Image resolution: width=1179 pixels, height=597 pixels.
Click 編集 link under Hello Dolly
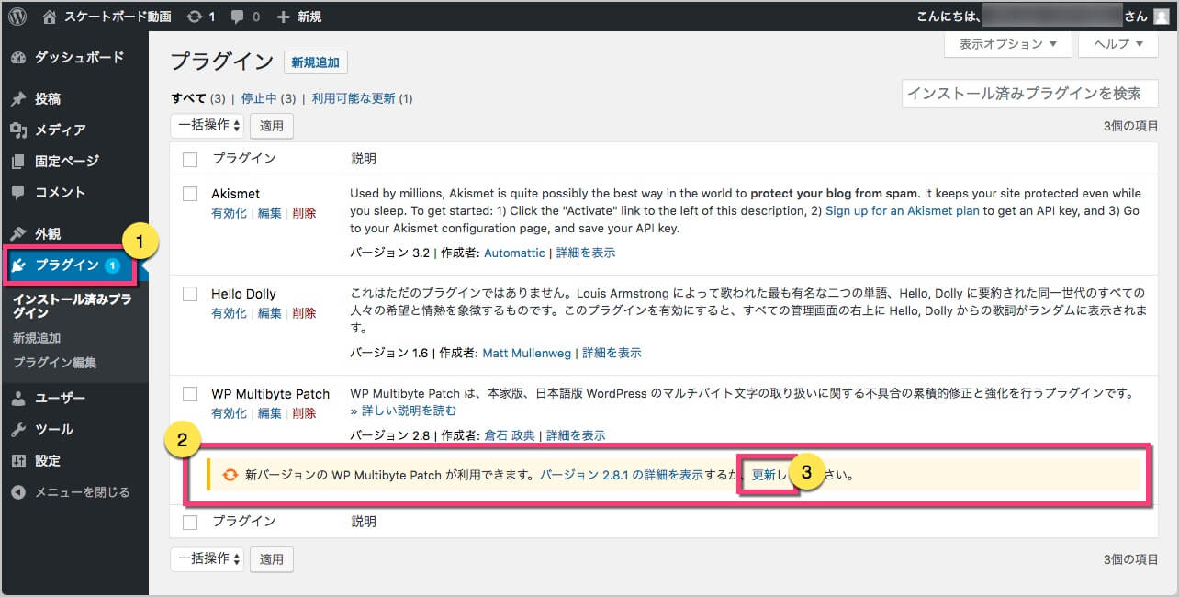(270, 313)
